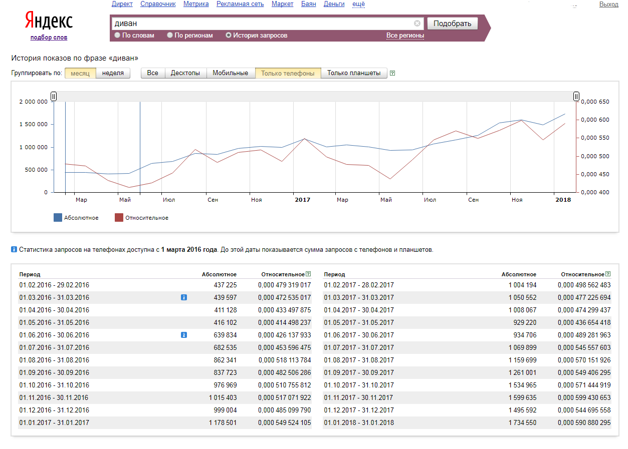Click the help icon by the left Относительное header
Screen dimensions: 628x449
click(x=308, y=274)
